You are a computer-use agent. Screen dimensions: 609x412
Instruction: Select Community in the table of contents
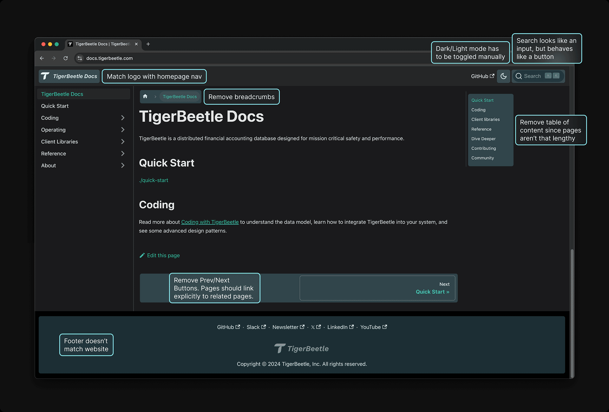click(x=482, y=158)
